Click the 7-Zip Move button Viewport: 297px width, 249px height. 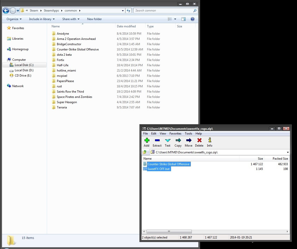[x=189, y=143]
